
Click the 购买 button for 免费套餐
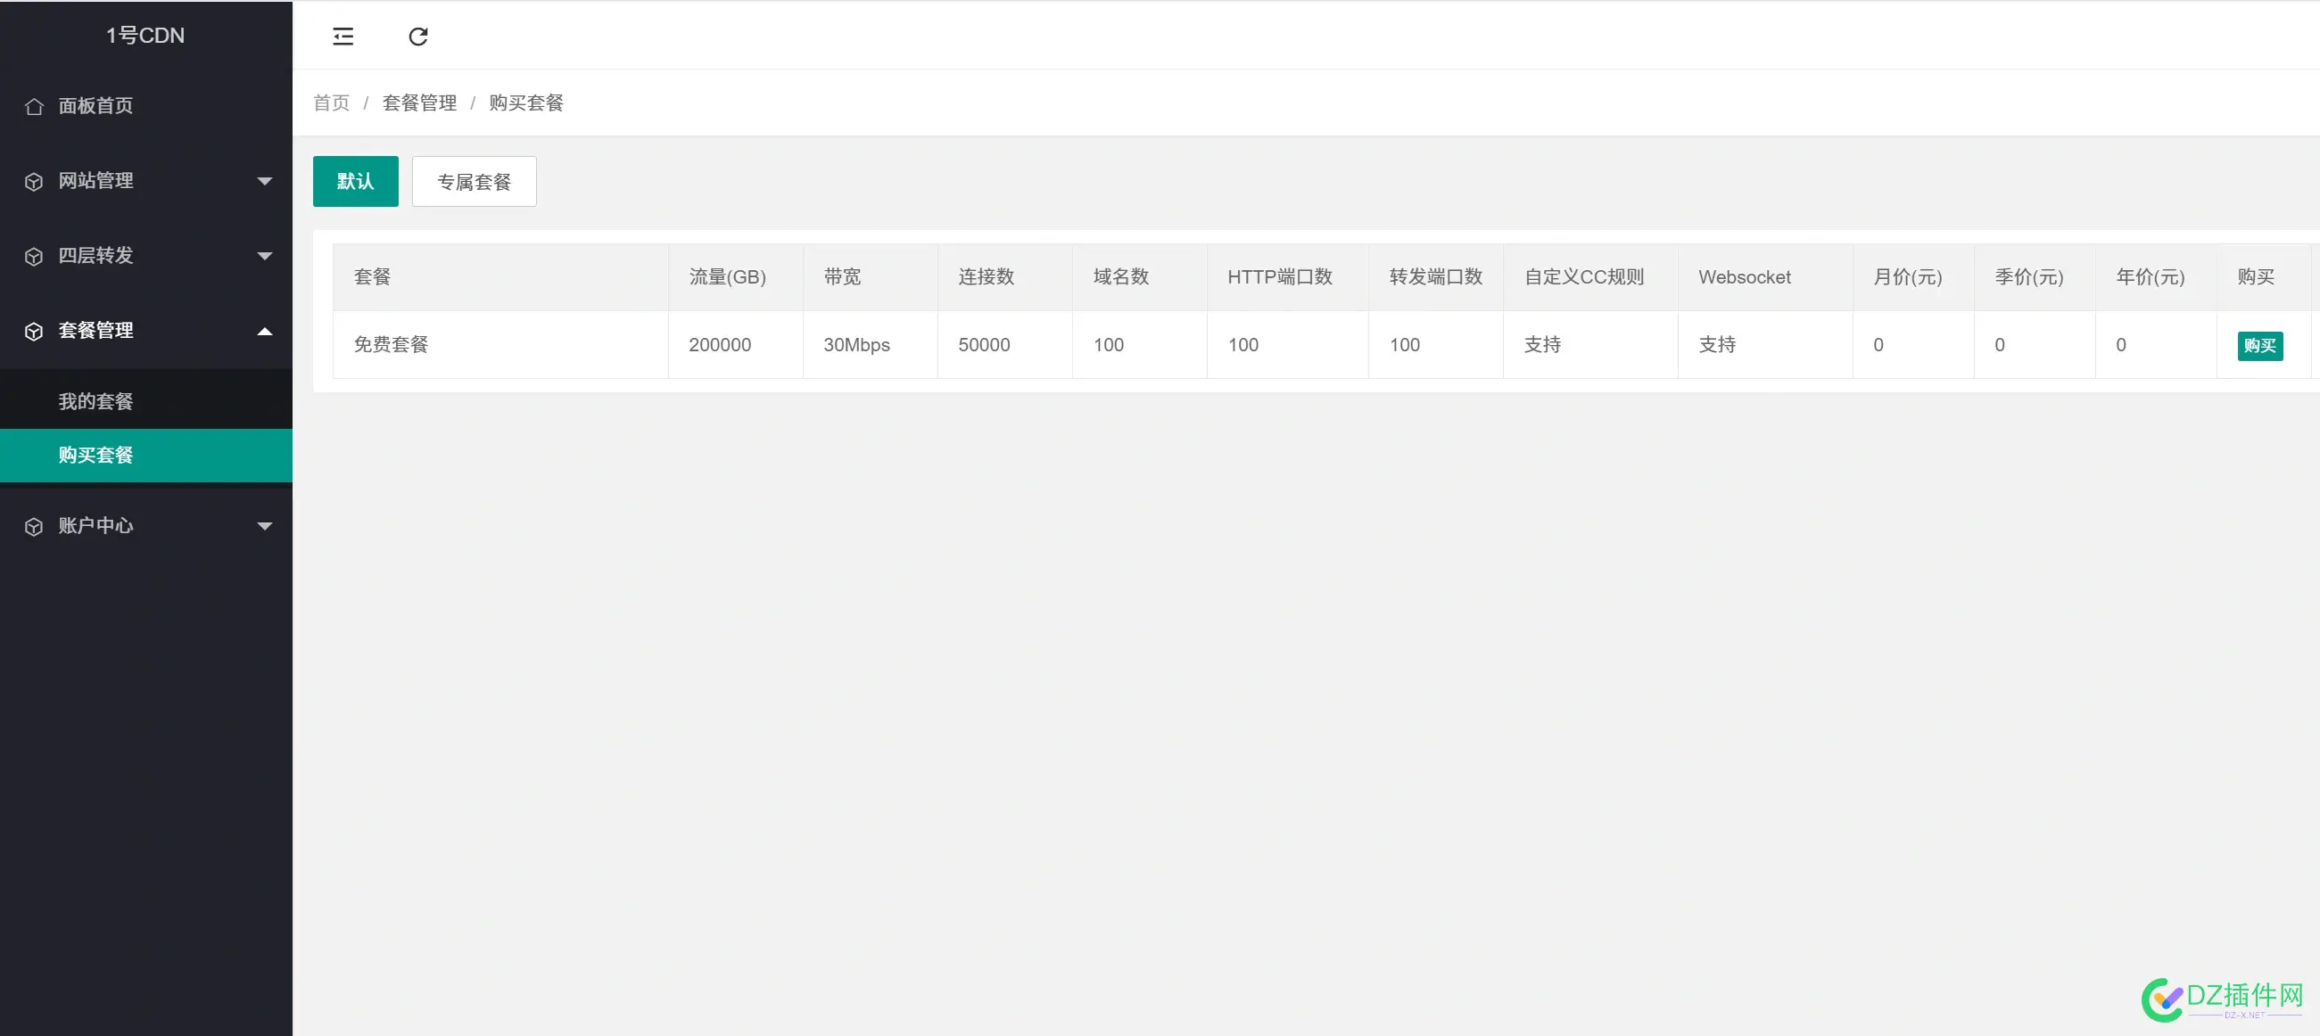pos(2259,345)
